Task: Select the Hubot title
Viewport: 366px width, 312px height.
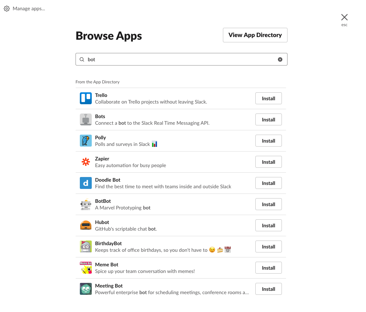Action: click(102, 222)
